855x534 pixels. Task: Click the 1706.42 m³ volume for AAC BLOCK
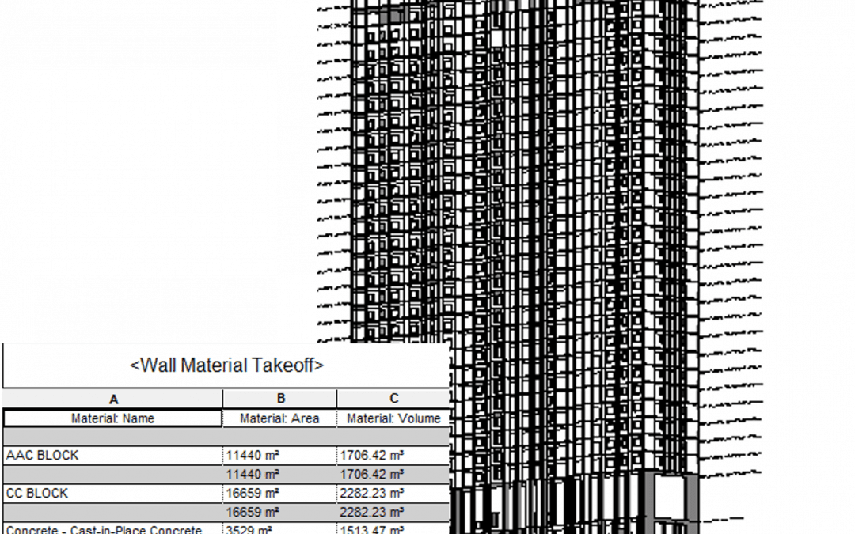tap(372, 455)
